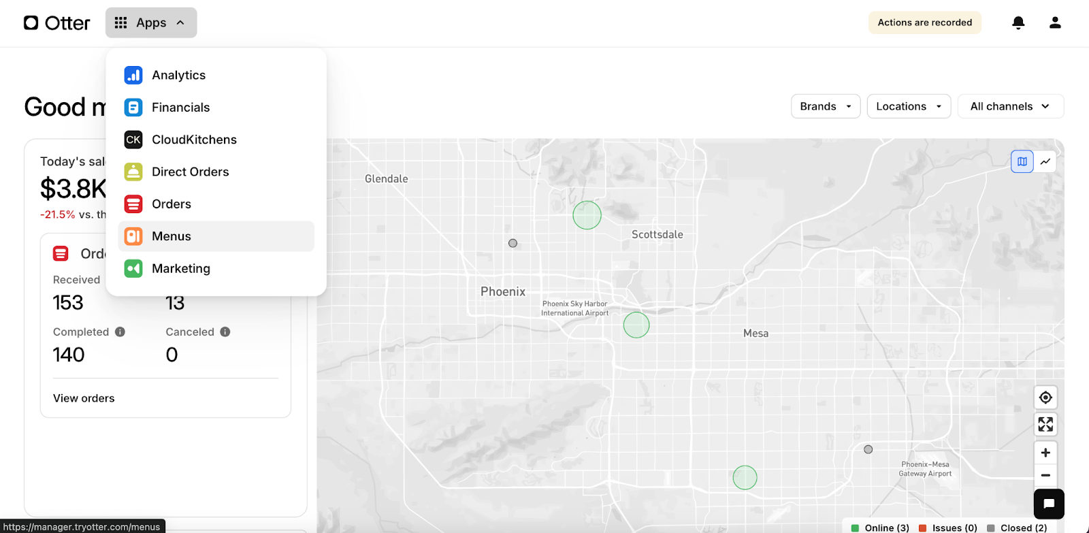1089x533 pixels.
Task: Switch to map view toggle
Action: tap(1022, 161)
